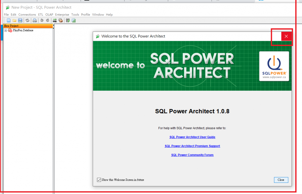Open the OLAP menu

tap(49, 15)
